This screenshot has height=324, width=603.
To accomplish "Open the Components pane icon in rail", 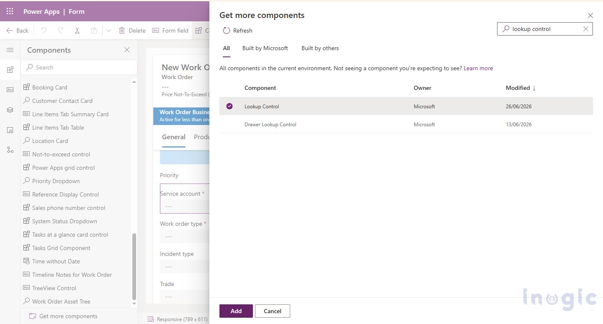I will point(10,70).
